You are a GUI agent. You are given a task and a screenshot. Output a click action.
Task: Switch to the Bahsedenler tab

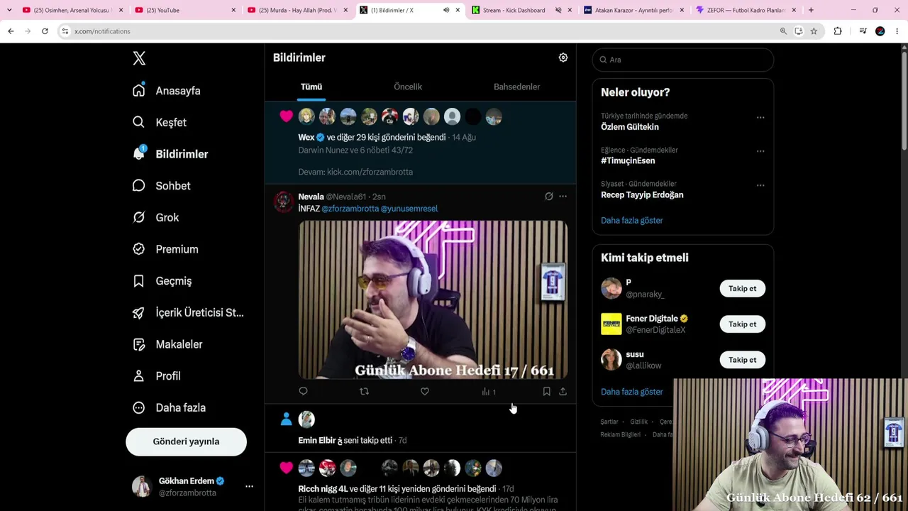tap(516, 87)
